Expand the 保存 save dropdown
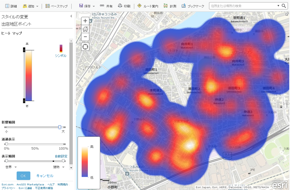Screen dimensions: 290x190 click(x=87, y=6)
